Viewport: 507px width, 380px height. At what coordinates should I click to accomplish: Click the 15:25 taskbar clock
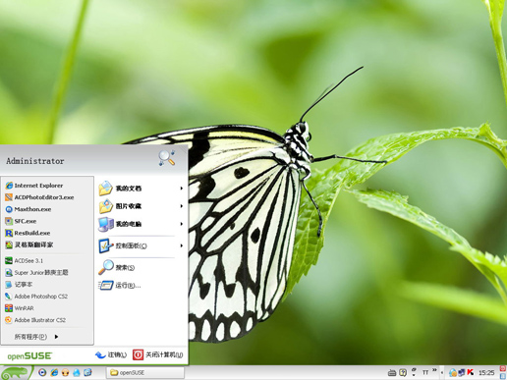(486, 372)
